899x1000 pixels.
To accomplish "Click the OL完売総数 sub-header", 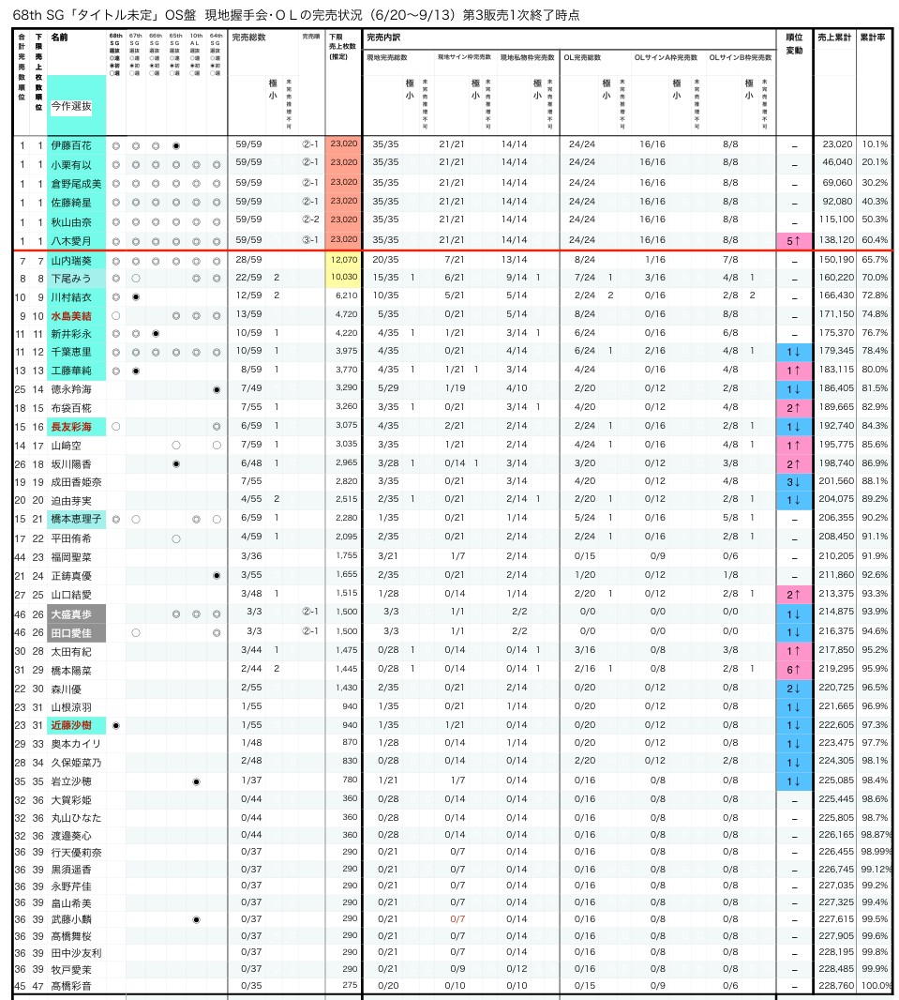I will 582,57.
